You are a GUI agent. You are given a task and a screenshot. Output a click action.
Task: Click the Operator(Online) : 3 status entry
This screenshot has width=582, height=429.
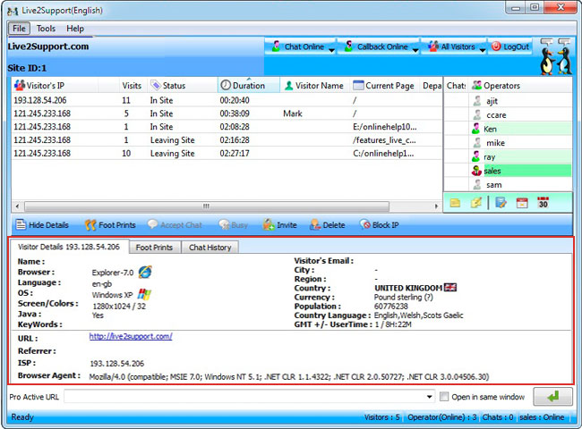pos(441,417)
